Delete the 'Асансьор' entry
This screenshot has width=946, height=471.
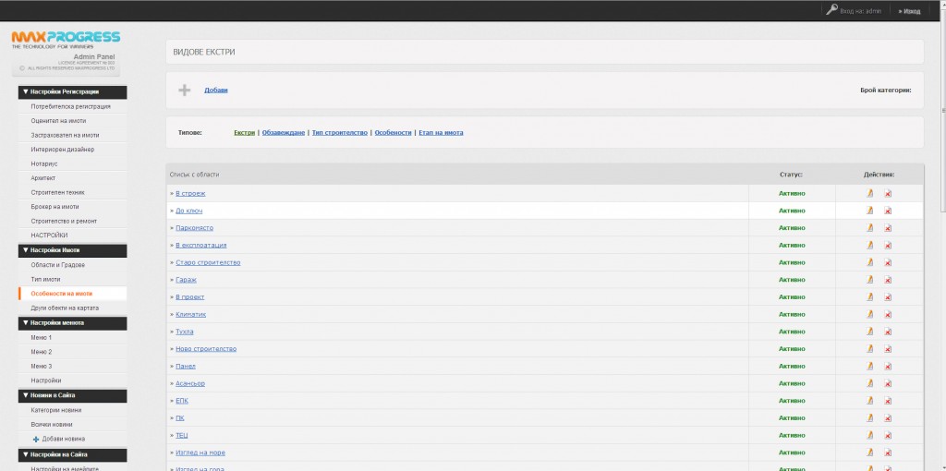click(x=888, y=383)
